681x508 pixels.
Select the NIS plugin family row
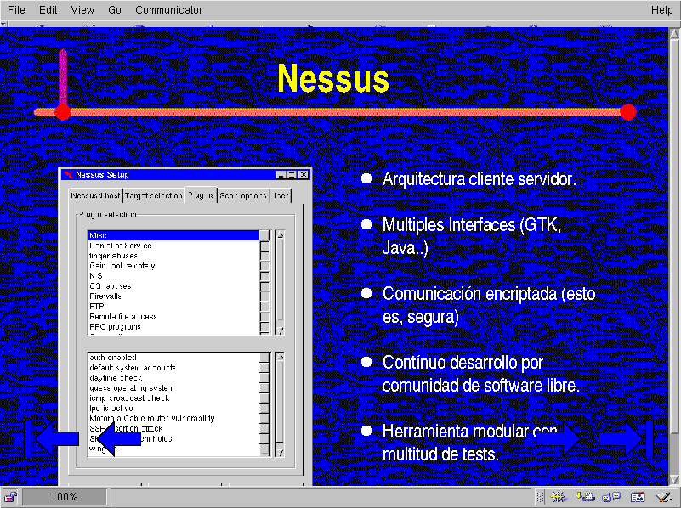(x=173, y=276)
